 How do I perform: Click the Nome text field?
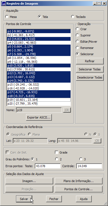39,110
